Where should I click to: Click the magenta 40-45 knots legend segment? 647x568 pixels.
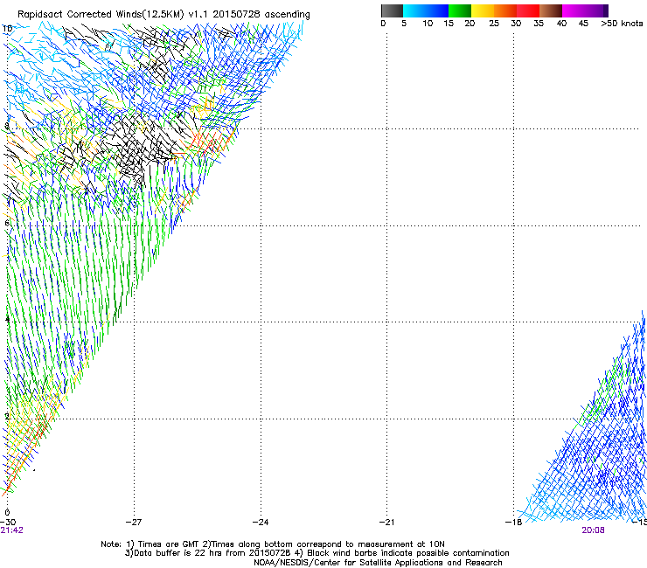[x=574, y=10]
